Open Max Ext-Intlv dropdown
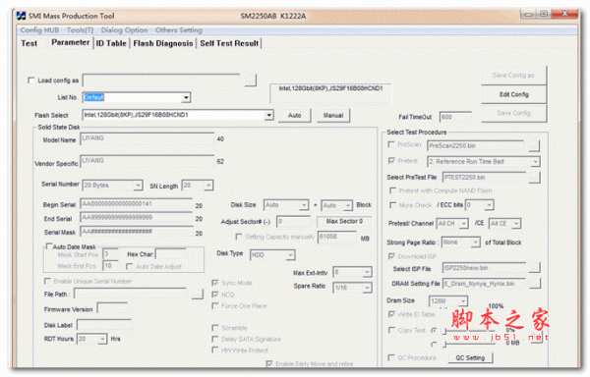This screenshot has width=590, height=377. click(x=367, y=272)
